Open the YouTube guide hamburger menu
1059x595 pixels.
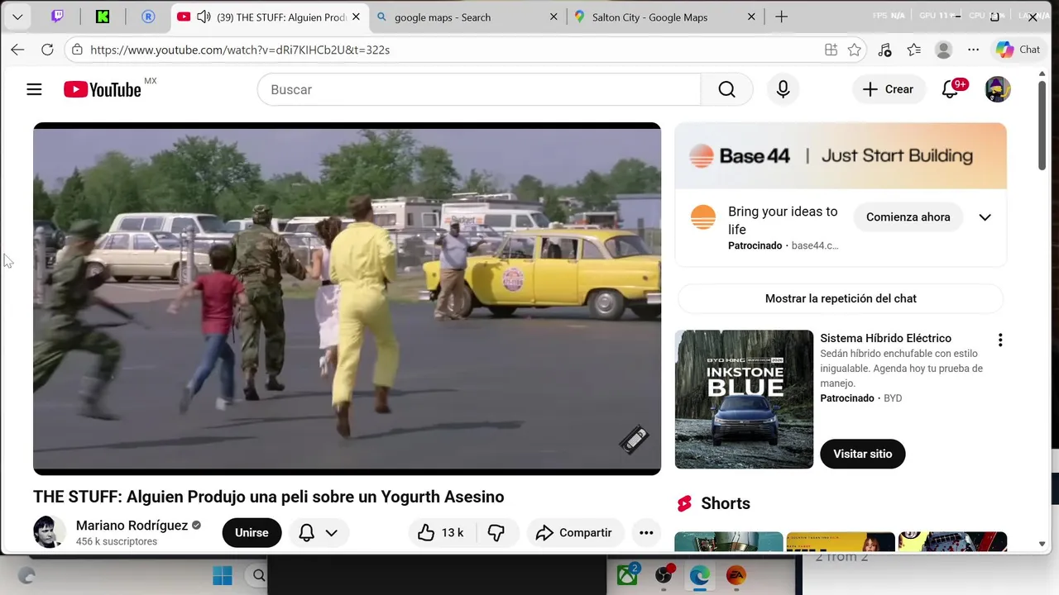tap(34, 89)
